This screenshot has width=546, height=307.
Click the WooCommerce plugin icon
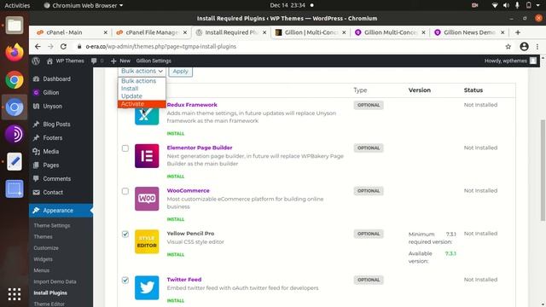click(147, 199)
